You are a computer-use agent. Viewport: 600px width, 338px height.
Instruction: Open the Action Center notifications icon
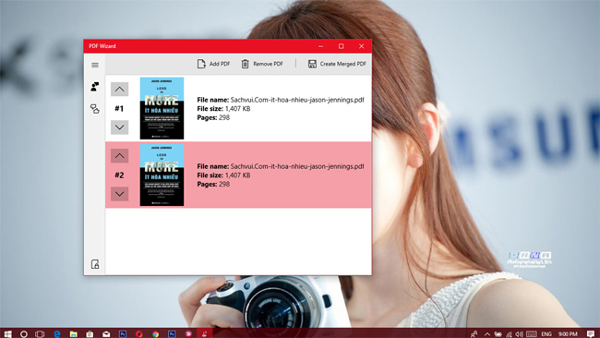[x=591, y=334]
